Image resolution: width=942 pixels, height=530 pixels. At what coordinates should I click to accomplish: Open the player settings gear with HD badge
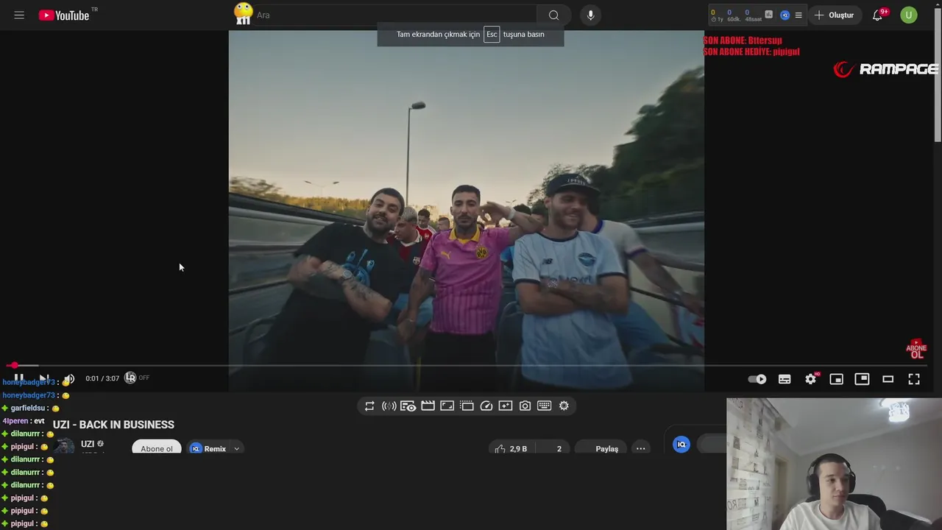tap(811, 378)
